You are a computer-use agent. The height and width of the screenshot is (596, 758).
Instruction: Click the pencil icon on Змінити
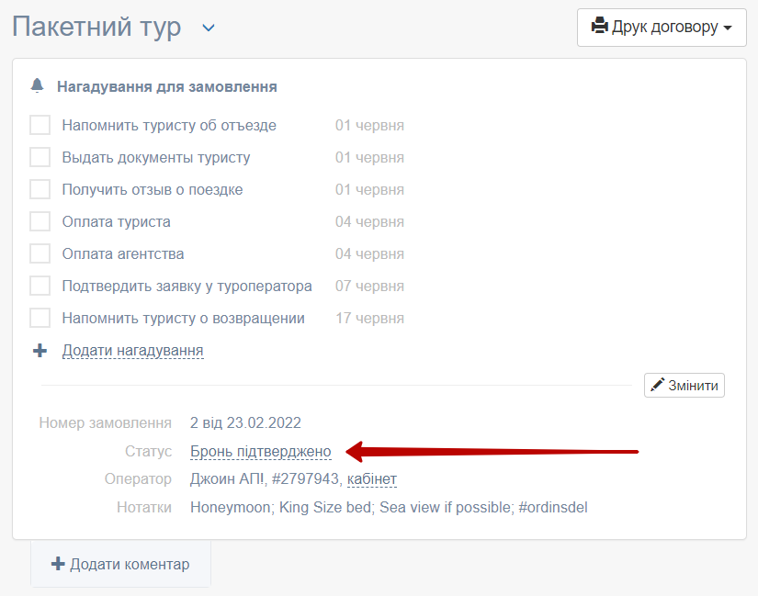click(x=658, y=385)
